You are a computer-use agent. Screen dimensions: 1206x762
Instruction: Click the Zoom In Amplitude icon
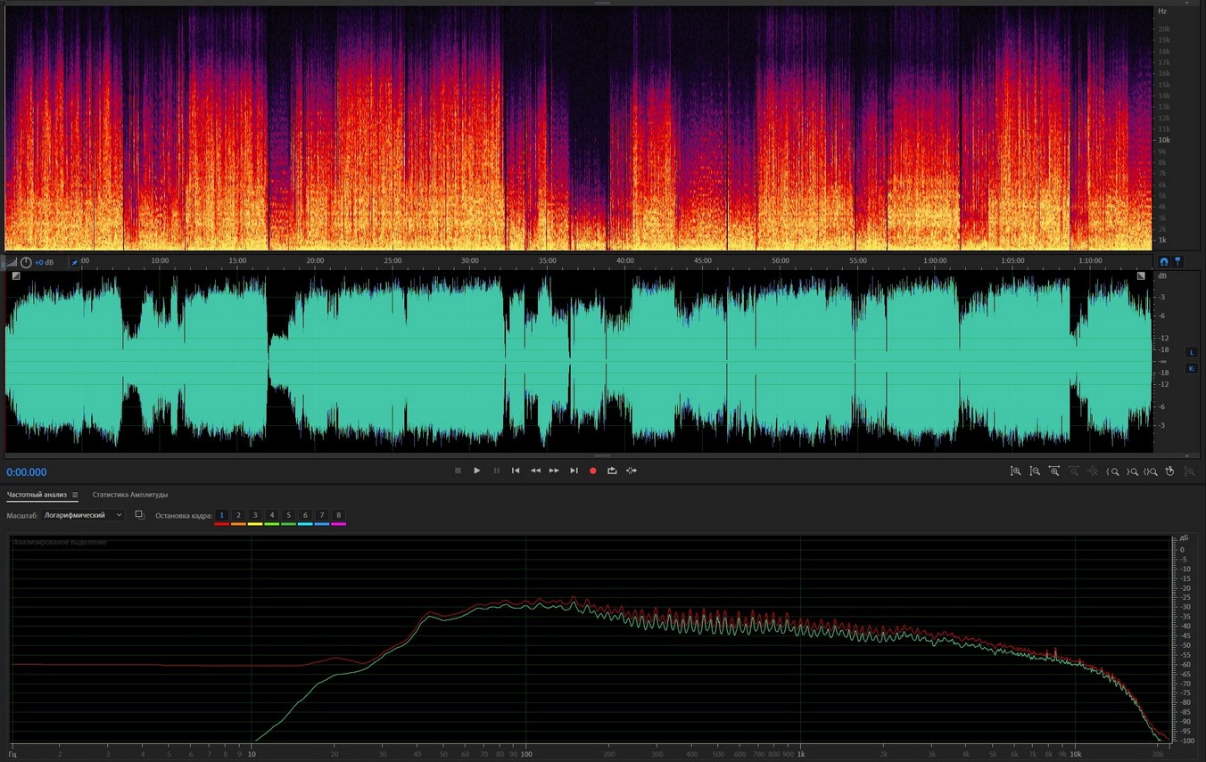(x=1016, y=471)
